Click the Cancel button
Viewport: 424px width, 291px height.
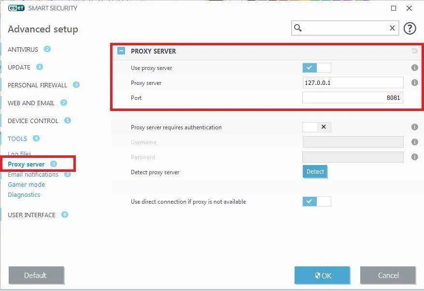[388, 276]
